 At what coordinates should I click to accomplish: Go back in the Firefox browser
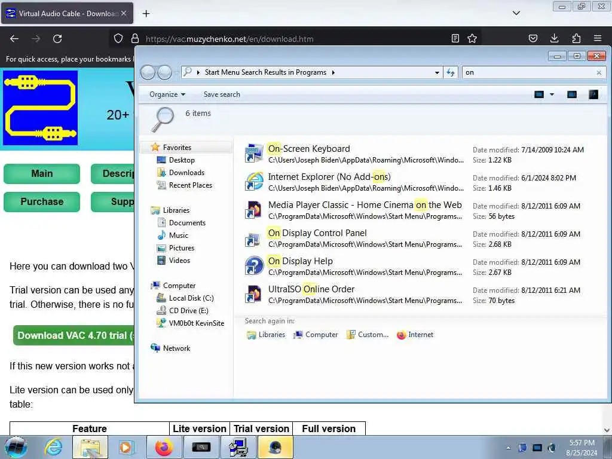pyautogui.click(x=14, y=39)
